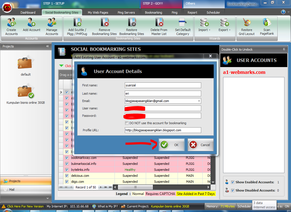Collapse the Projects side panel
Image resolution: width=291 pixels, height=212 pixels.
tap(47, 46)
